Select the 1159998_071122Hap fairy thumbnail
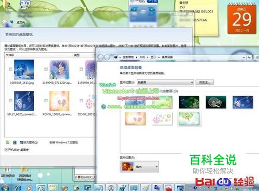259x191 pixels. (x=59, y=70)
